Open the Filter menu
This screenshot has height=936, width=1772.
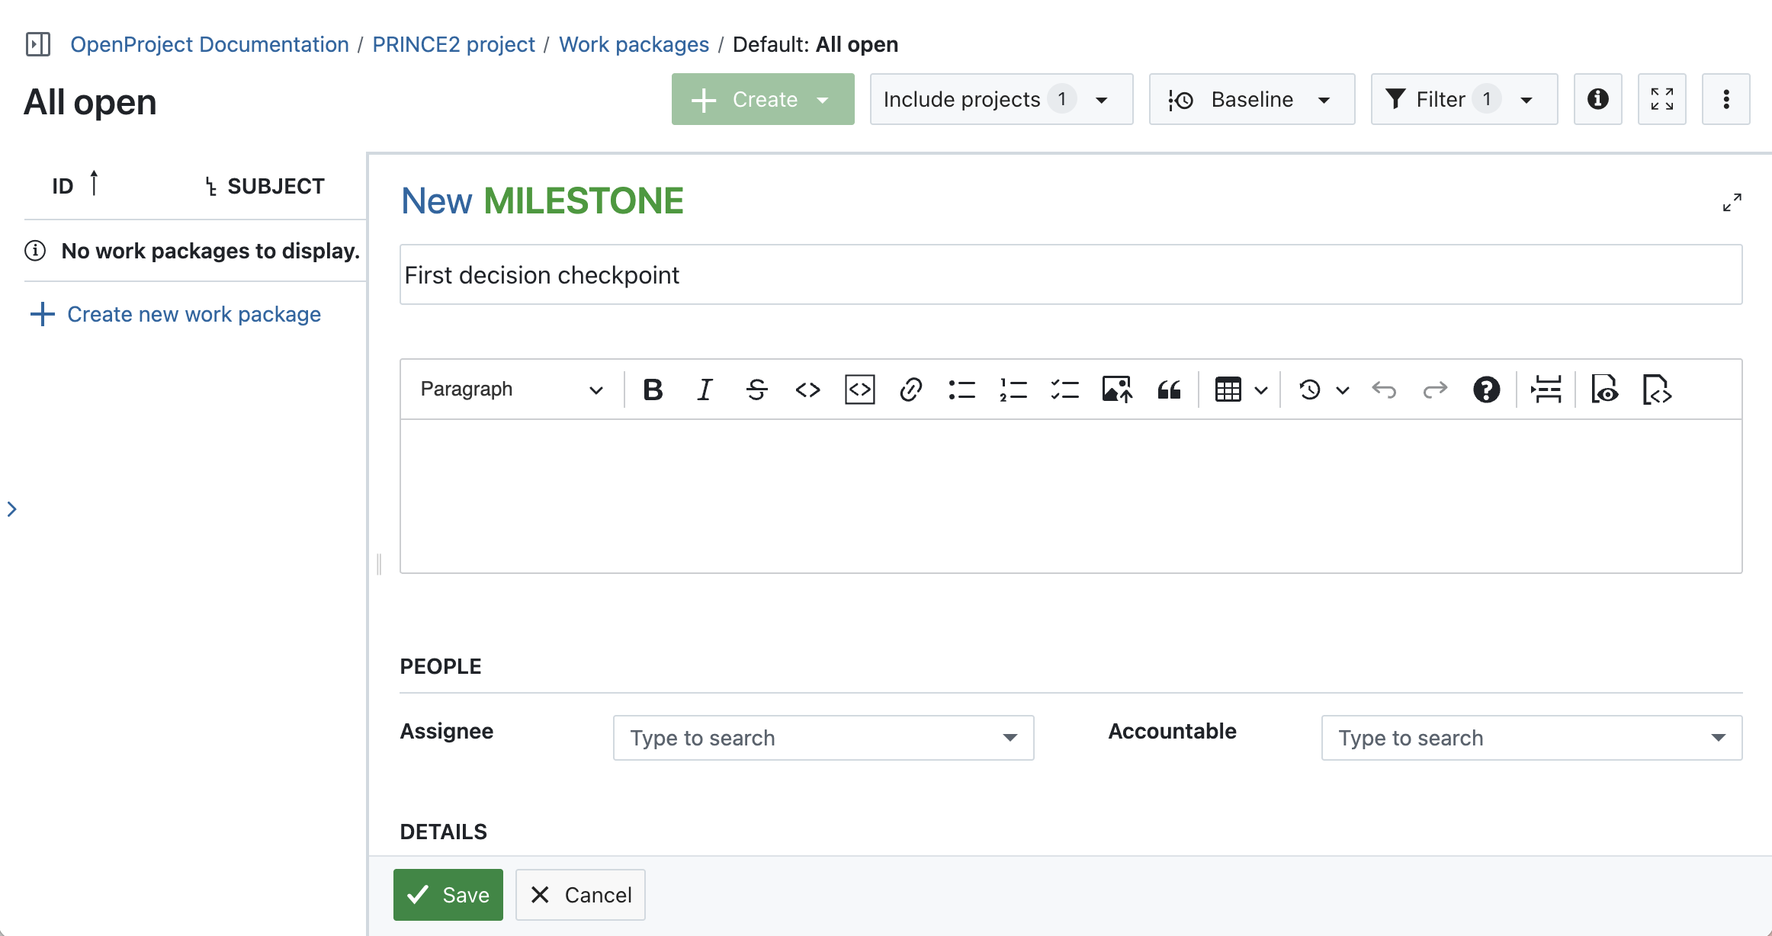[x=1463, y=99]
